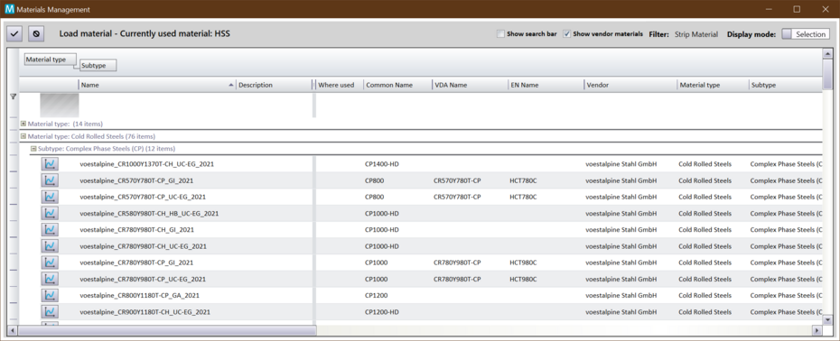Click the Subtype grouping chip
The image size is (840, 341).
point(98,65)
